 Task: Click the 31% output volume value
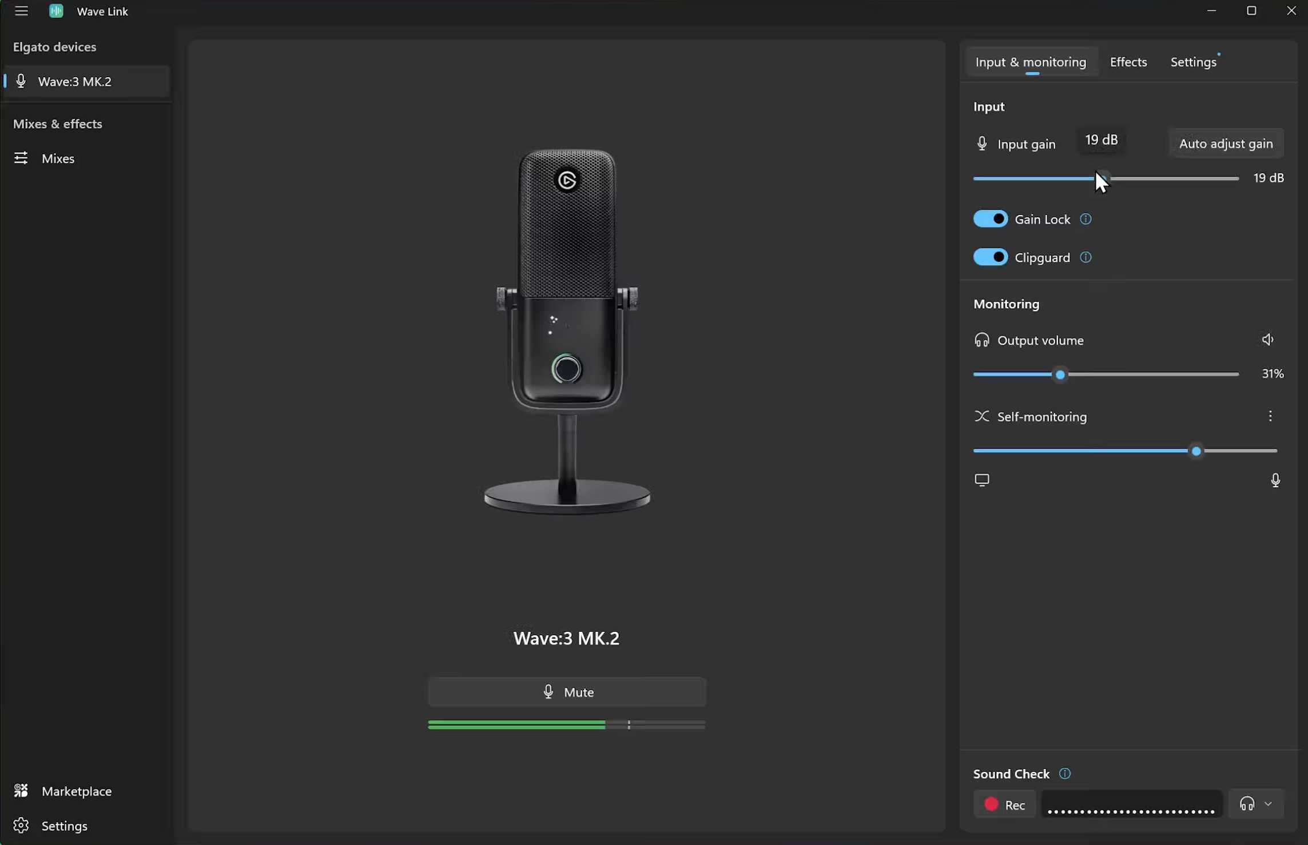[1273, 373]
